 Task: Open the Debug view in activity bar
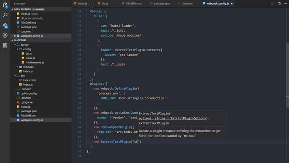[x=5, y=35]
